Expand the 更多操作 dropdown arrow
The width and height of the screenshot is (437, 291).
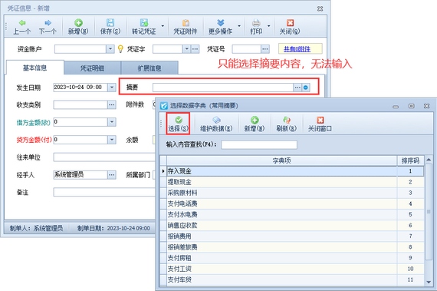tap(239, 26)
